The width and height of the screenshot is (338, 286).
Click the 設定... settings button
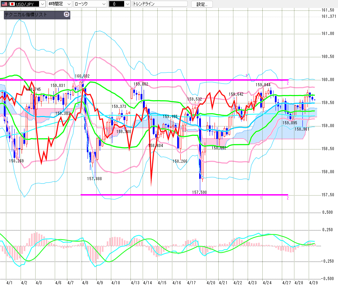click(x=204, y=4)
